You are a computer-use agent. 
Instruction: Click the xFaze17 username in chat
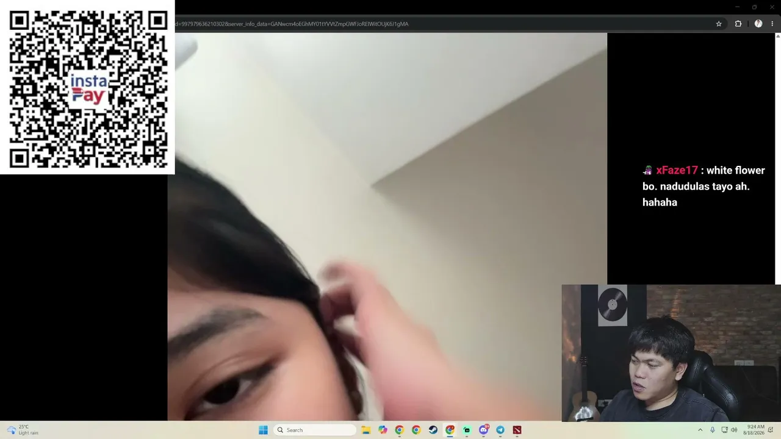[677, 170]
